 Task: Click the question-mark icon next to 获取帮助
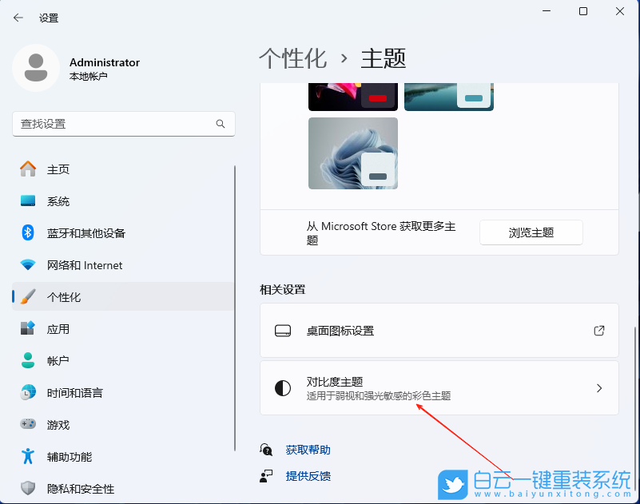coord(265,450)
